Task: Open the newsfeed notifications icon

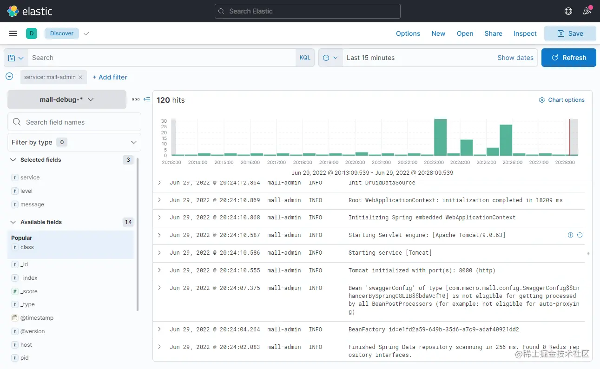Action: tap(587, 11)
